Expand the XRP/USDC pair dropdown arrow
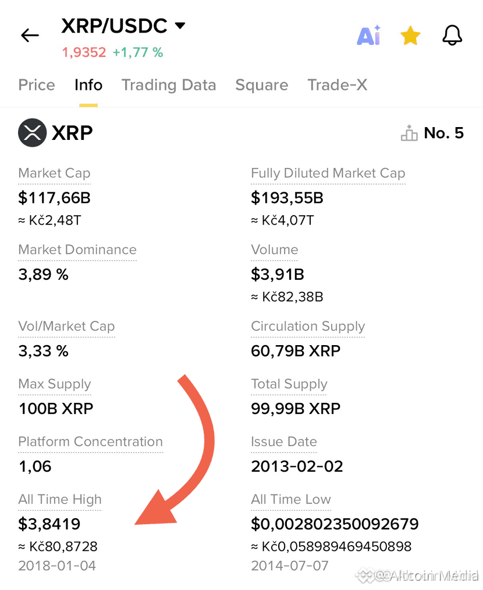The image size is (483, 590). pyautogui.click(x=180, y=26)
